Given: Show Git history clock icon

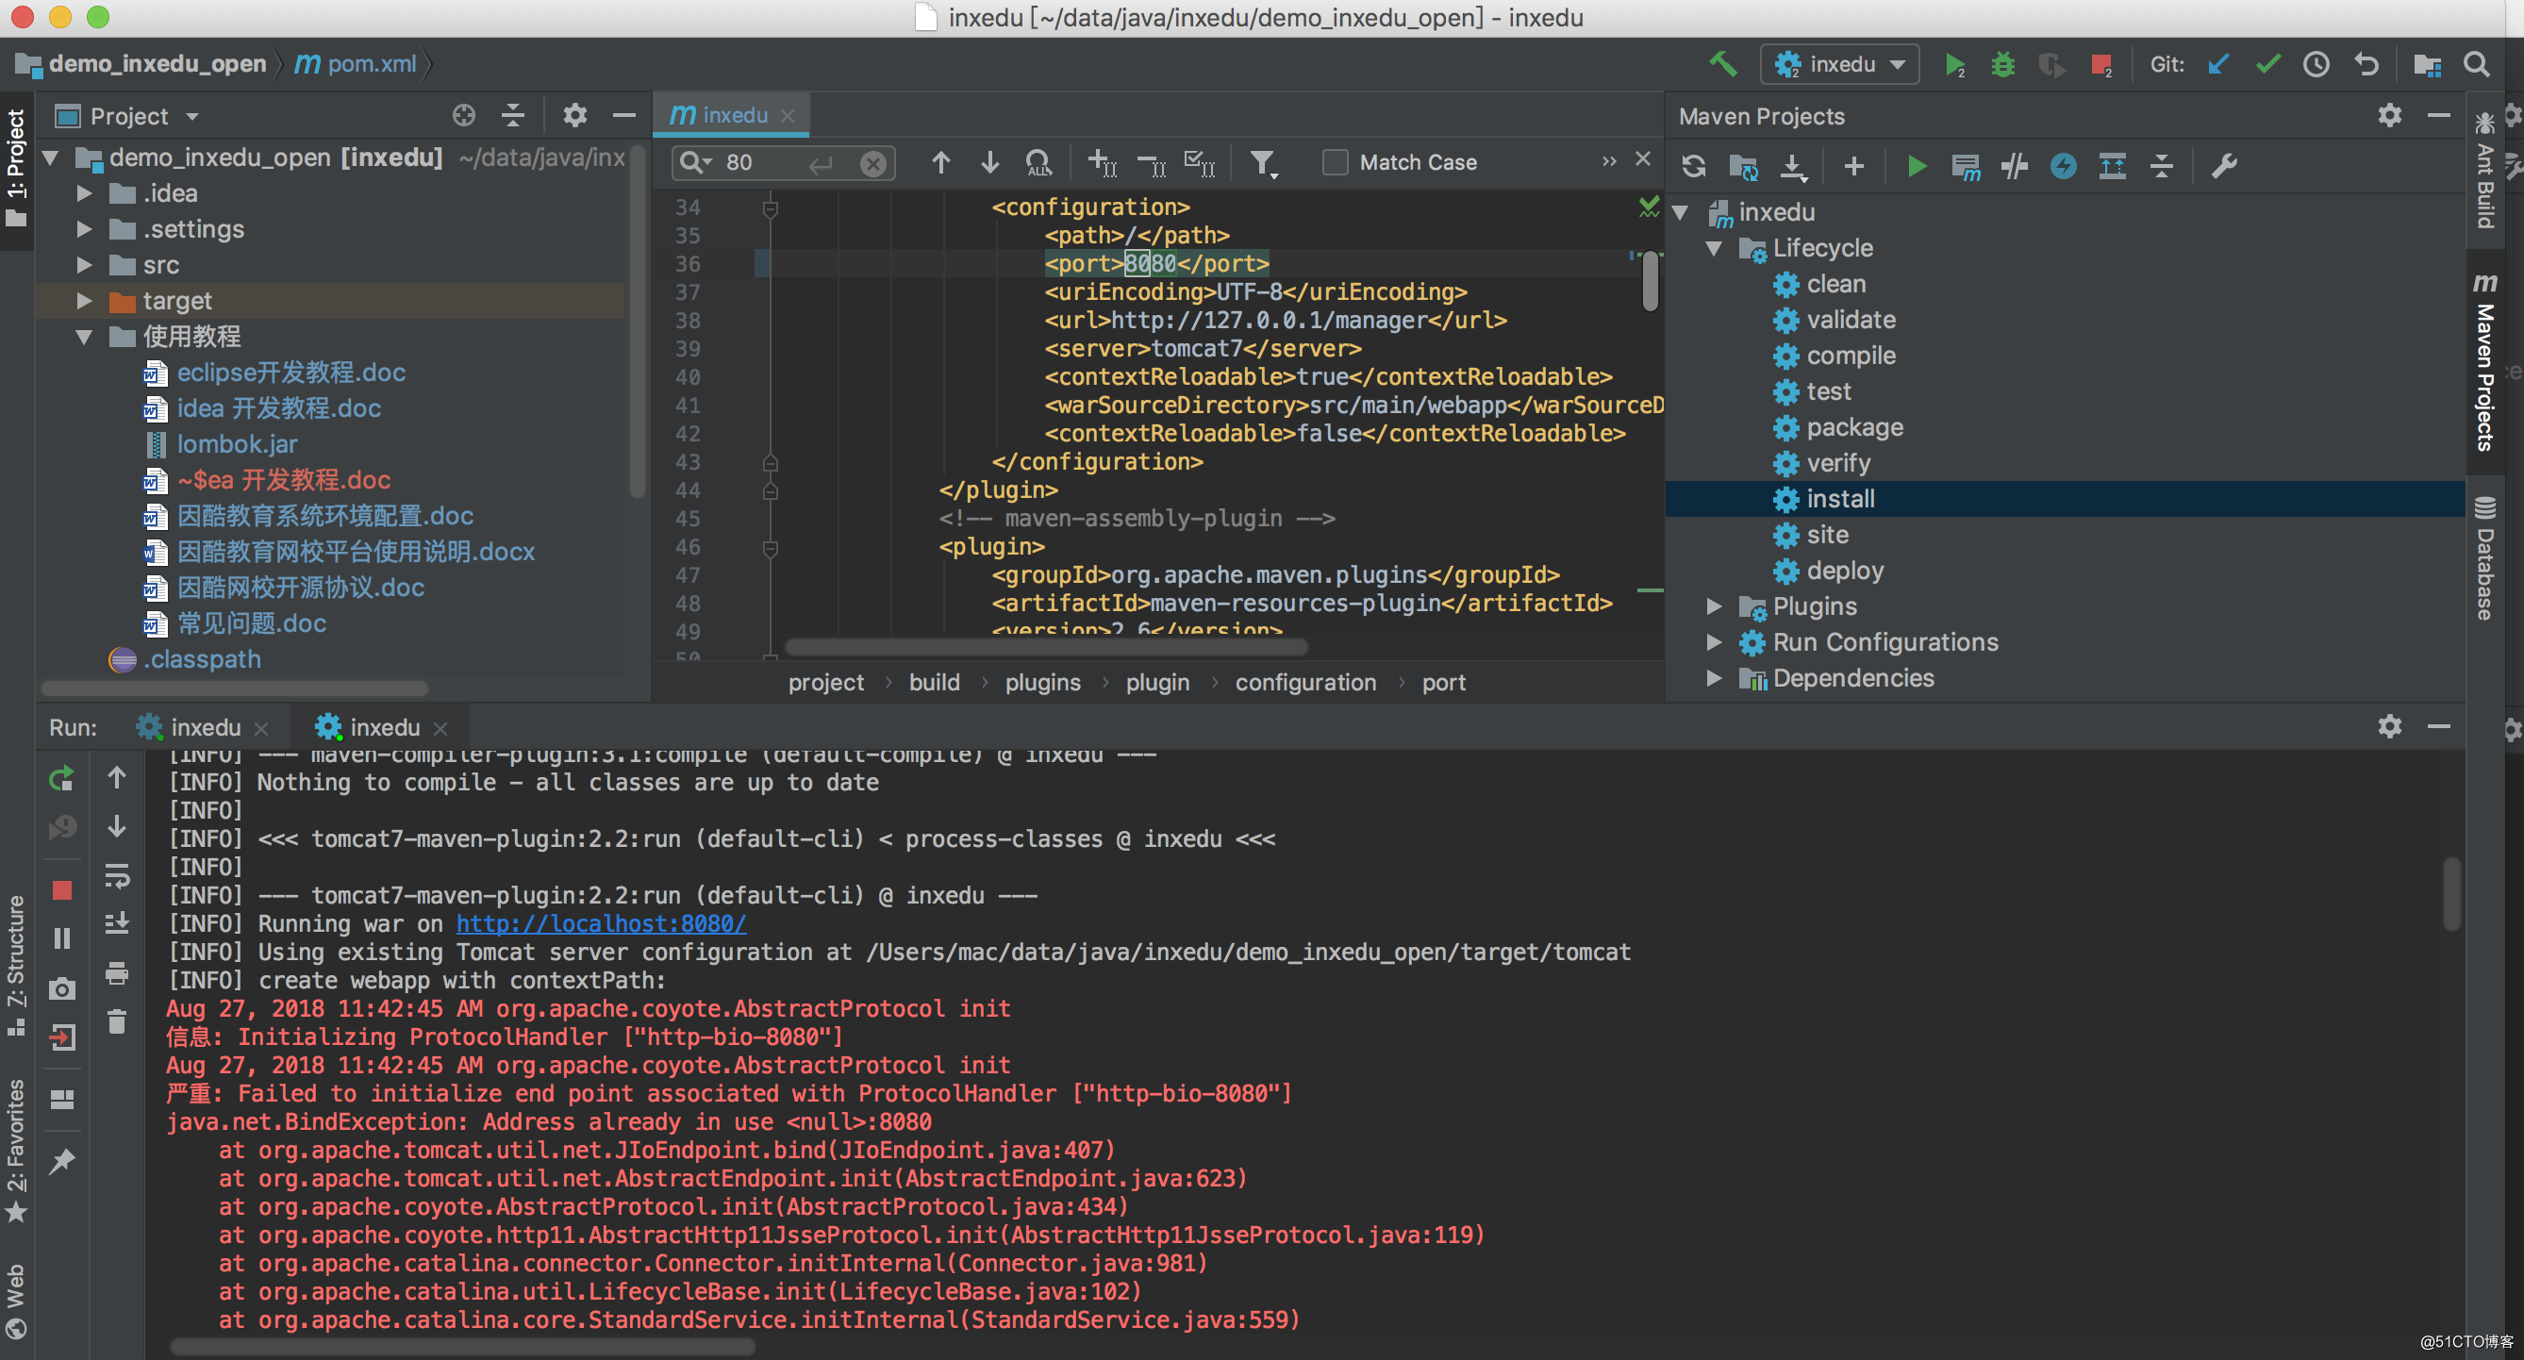Looking at the screenshot, I should [x=2316, y=65].
